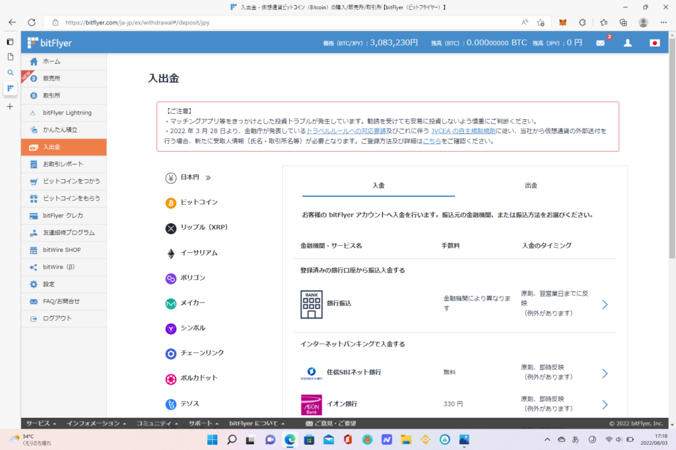This screenshot has width=676, height=450.
Task: Switch to the 出金 tab
Action: (531, 186)
